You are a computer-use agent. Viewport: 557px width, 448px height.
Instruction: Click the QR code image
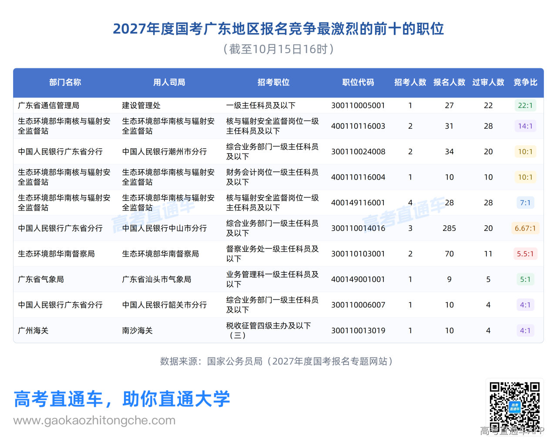[514, 407]
